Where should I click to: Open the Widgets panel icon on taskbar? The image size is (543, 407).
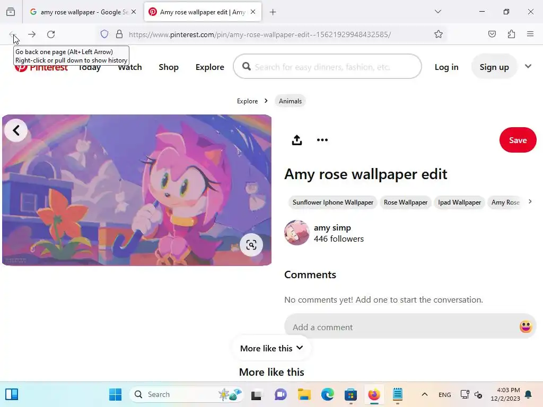pos(12,394)
